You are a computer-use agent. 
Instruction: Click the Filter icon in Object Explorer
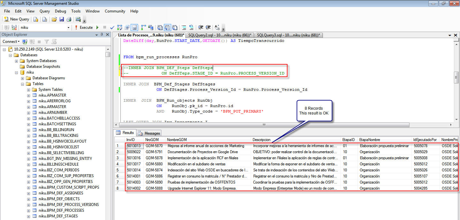coord(47,42)
